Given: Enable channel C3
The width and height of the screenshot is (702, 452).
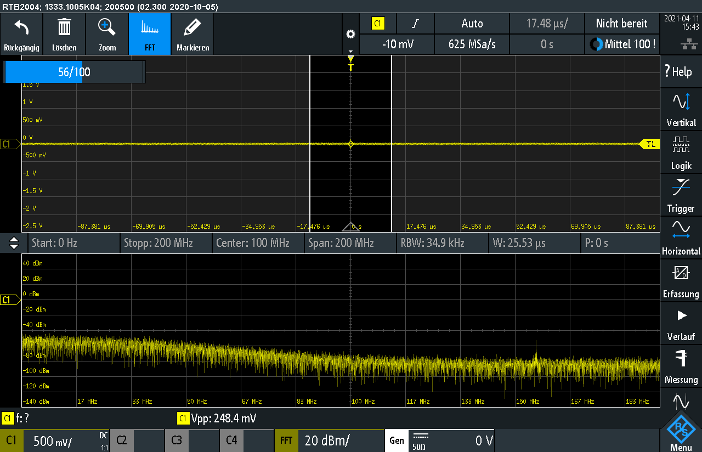Looking at the screenshot, I should [x=177, y=440].
